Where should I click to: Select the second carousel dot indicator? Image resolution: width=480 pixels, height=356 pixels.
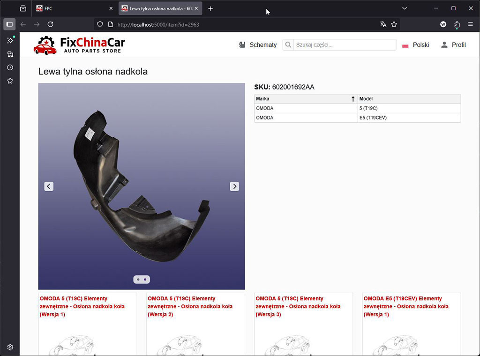(x=144, y=279)
